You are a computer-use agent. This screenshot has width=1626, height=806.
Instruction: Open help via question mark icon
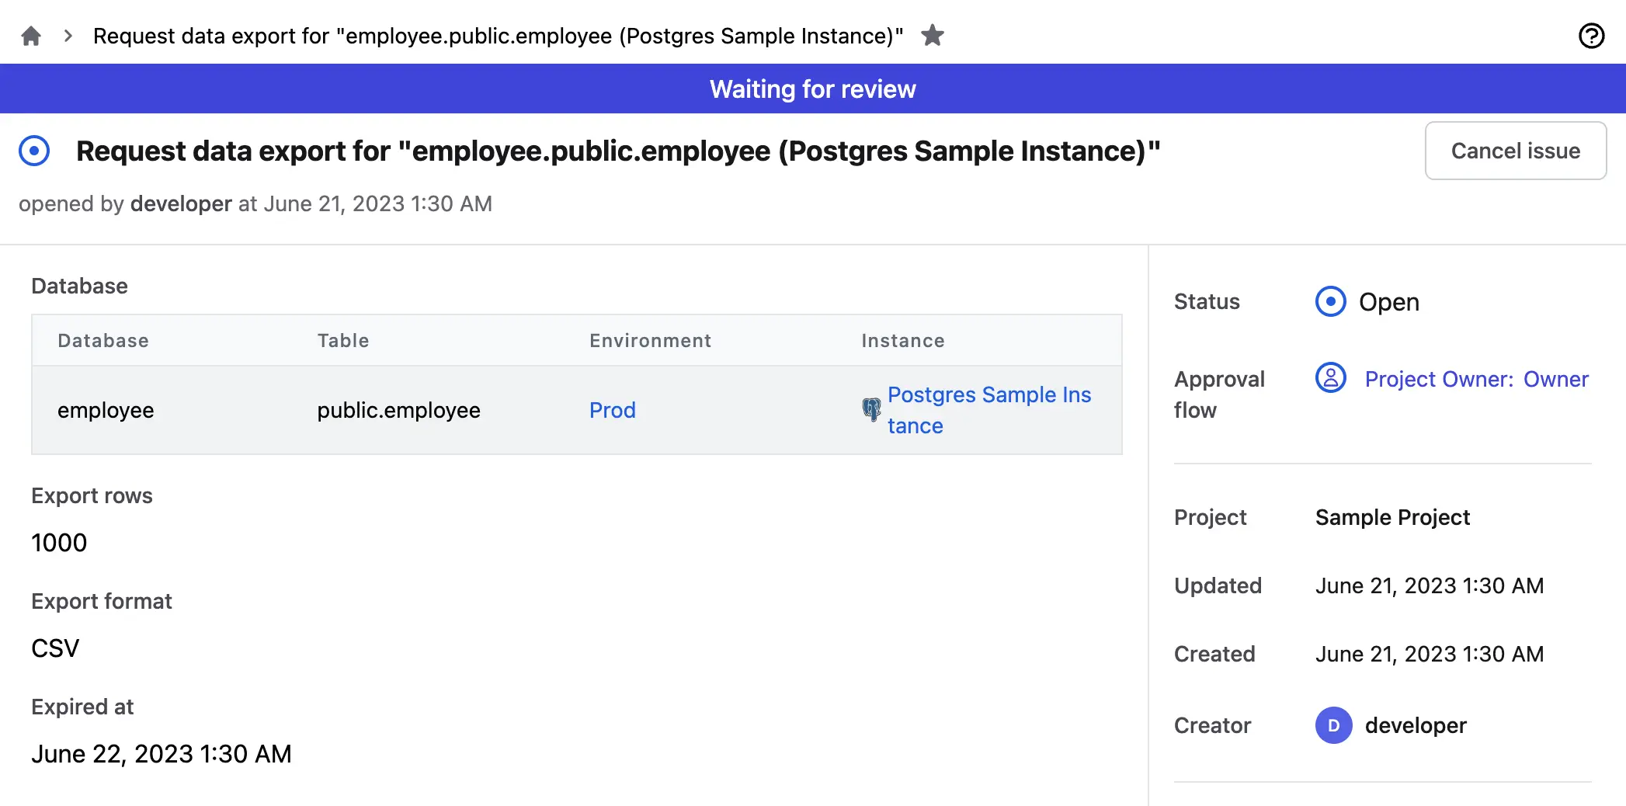[x=1591, y=36]
